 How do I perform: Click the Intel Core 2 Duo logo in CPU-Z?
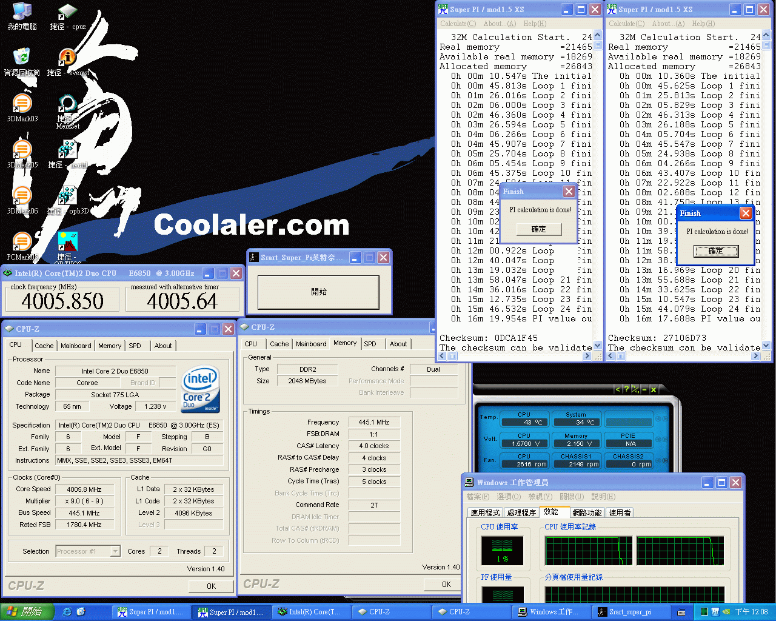pos(201,389)
